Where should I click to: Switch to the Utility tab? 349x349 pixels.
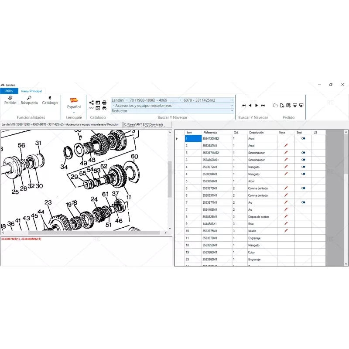click(9, 91)
